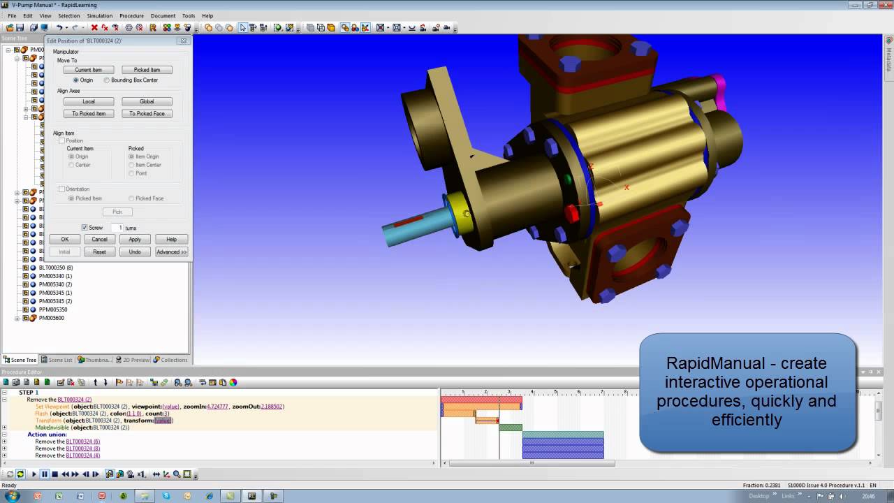Screen dimensions: 894x503
Task: Click the color value link in Flash action
Action: (x=135, y=414)
